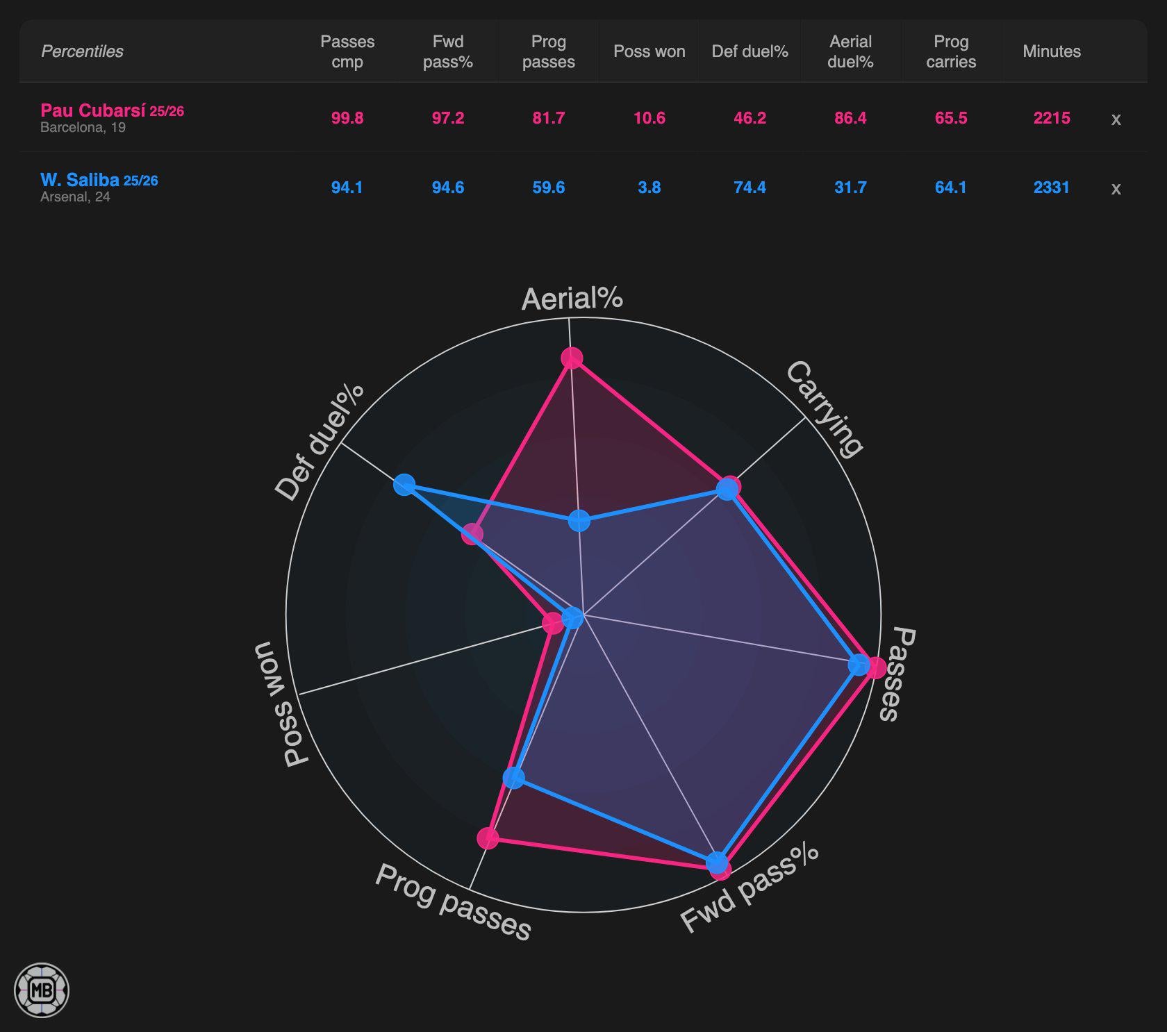Image resolution: width=1167 pixels, height=1032 pixels.
Task: Click the Percentiles table label
Action: [82, 51]
